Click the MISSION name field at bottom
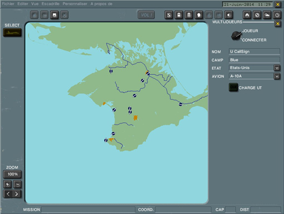284x214 pixels. click(x=89, y=210)
